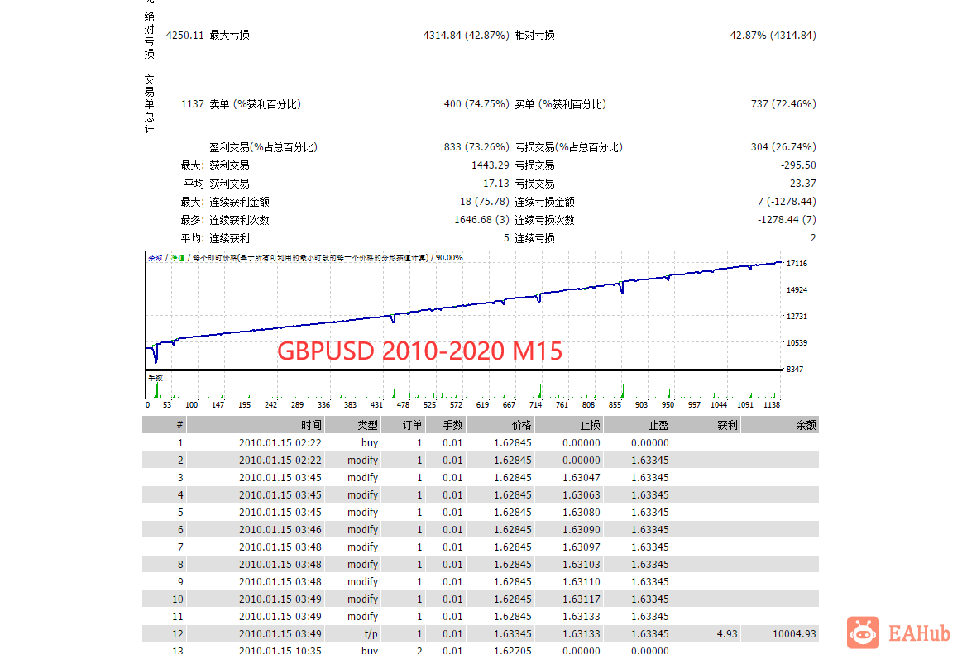Click the 90.00% modeling quality text
The width and height of the screenshot is (962, 654).
tap(449, 258)
